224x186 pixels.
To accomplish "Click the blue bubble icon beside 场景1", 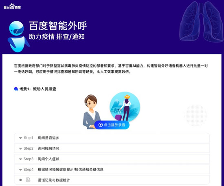I will (16, 89).
